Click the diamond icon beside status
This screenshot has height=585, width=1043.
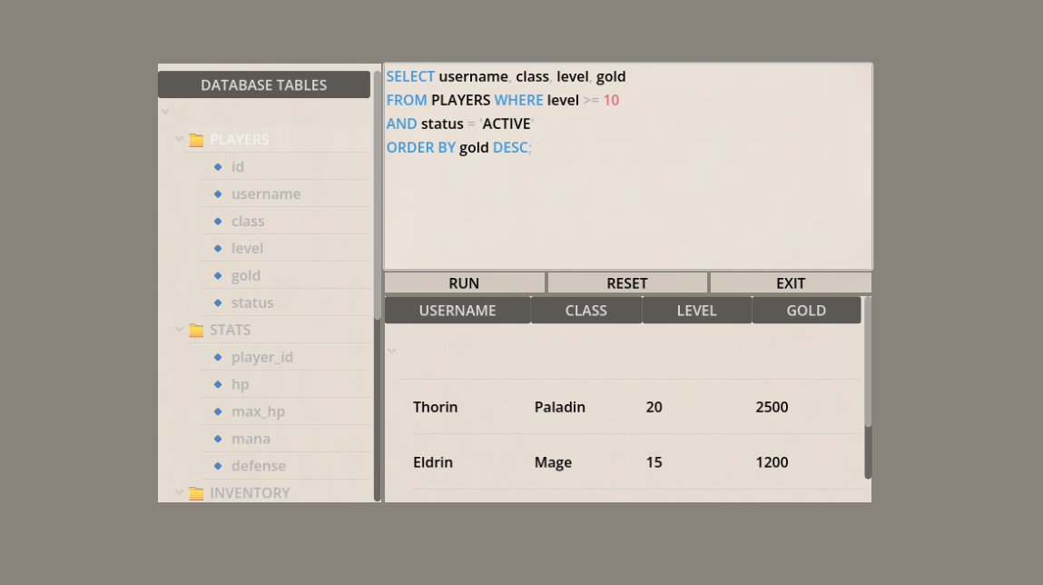pyautogui.click(x=218, y=302)
